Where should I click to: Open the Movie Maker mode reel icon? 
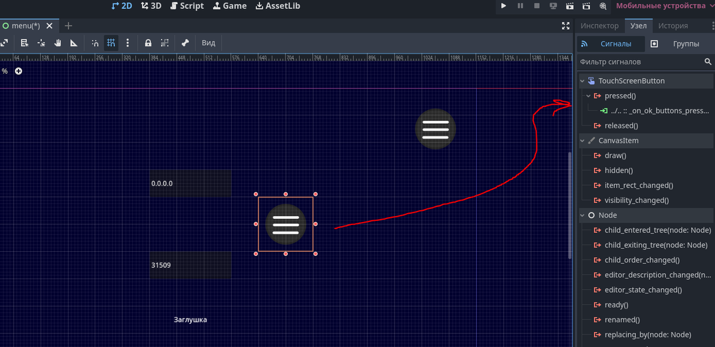603,6
